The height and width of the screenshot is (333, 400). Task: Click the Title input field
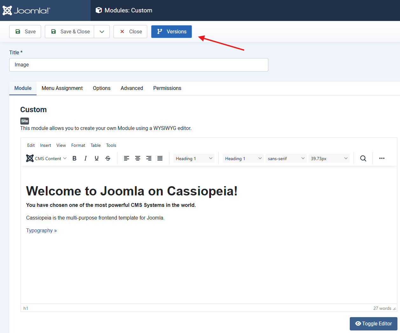click(x=139, y=65)
